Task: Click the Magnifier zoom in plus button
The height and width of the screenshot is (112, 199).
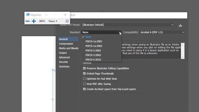Action: [34, 21]
